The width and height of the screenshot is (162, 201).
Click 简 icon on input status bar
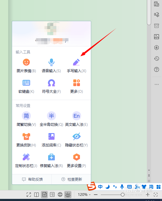click(151, 187)
